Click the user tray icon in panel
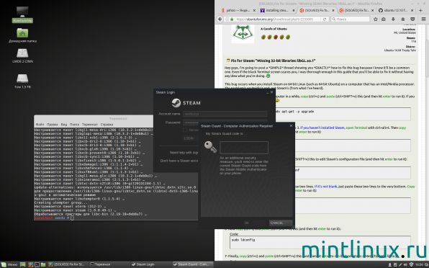Image resolution: width=429 pixels, height=268 pixels. pyautogui.click(x=390, y=264)
